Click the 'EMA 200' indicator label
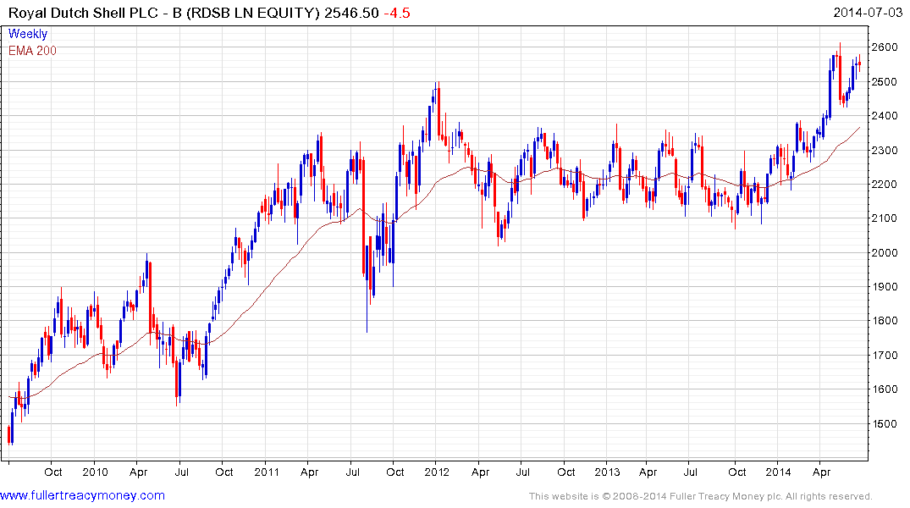The image size is (910, 508). (32, 51)
